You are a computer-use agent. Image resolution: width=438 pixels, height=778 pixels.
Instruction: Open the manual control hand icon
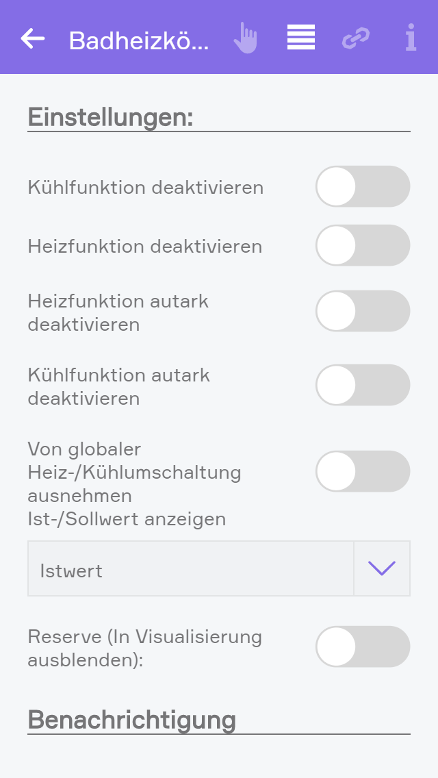click(245, 38)
